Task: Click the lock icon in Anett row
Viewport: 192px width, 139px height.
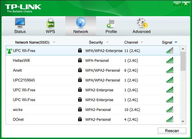Action: [80, 70]
